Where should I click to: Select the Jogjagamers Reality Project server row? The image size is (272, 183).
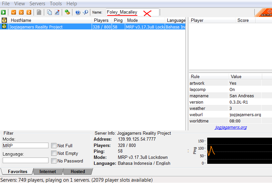tap(93, 27)
